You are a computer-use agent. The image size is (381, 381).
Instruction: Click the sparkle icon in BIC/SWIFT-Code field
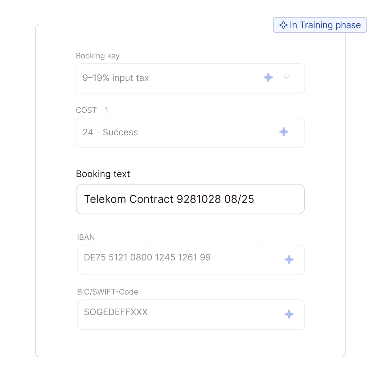289,314
